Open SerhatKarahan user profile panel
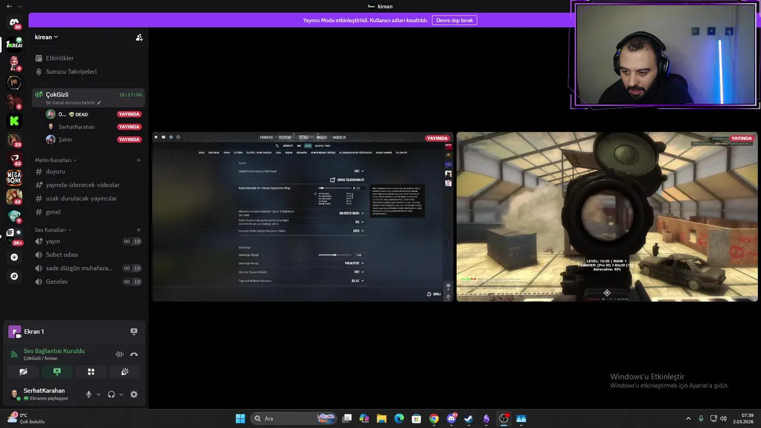761x428 pixels. [44, 394]
